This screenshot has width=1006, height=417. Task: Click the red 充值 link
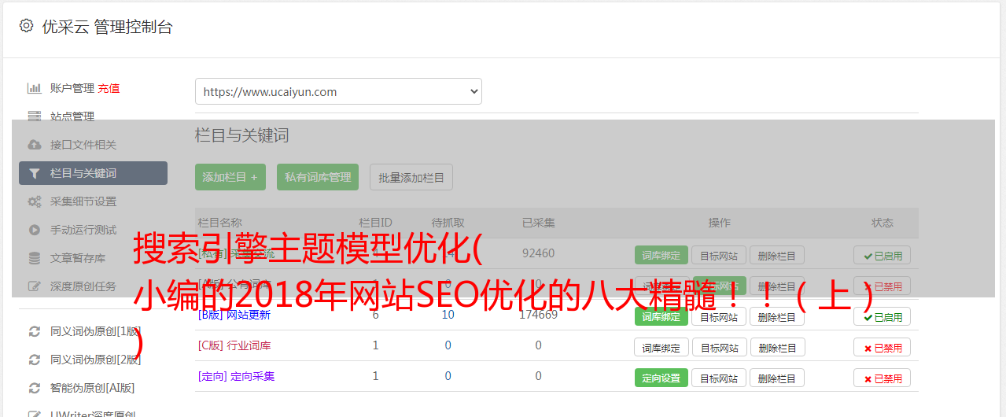109,88
